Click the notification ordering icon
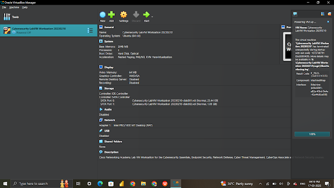Image resolution: width=334 pixels, height=188 pixels. click(x=323, y=14)
